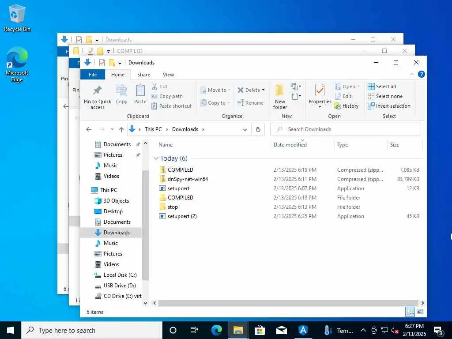Click the Search Downloads field
The height and width of the screenshot is (339, 452).
(345, 129)
